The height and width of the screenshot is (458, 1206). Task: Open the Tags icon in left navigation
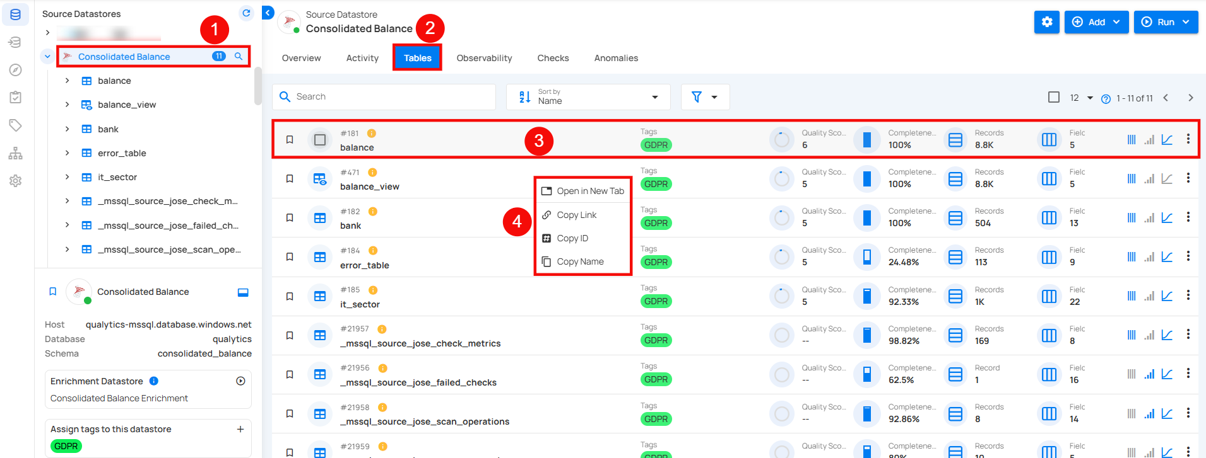tap(16, 125)
